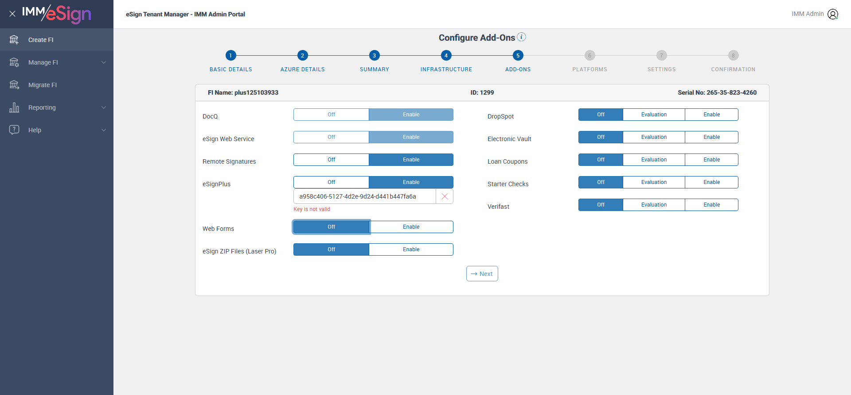Enable Web Forms
This screenshot has height=395, width=851.
[411, 227]
